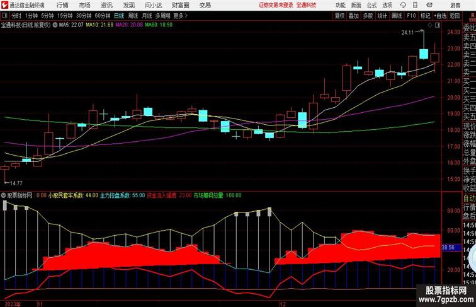This screenshot has height=307, width=476.
Task: Switch to the 多周期 multi-period tab
Action: coord(162,16)
